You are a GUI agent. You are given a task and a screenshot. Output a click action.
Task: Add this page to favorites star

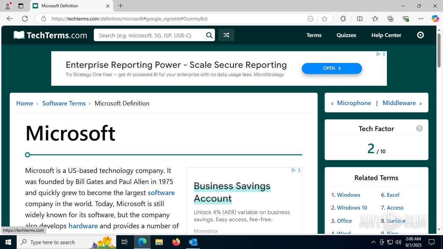coord(324,19)
